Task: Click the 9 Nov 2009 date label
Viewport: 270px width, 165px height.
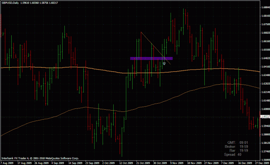Action: (x=177, y=163)
